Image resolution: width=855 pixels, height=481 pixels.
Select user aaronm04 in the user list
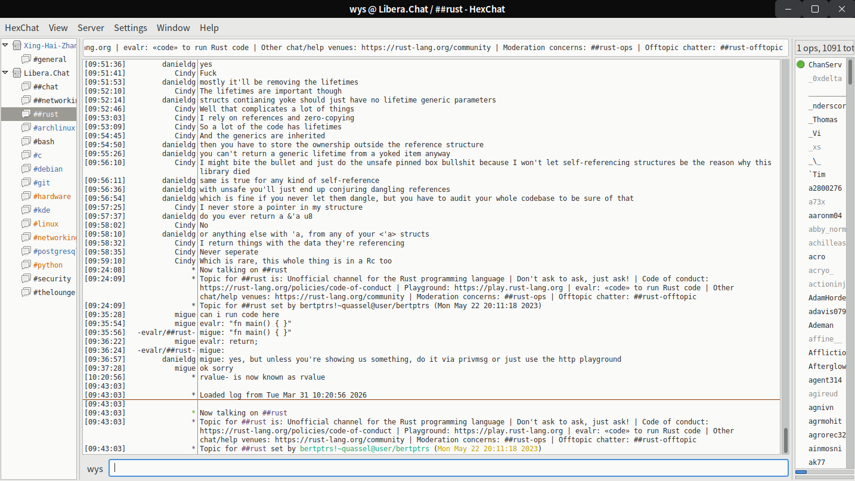pos(825,215)
